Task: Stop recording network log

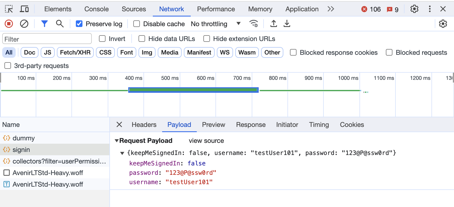Action: pyautogui.click(x=9, y=24)
